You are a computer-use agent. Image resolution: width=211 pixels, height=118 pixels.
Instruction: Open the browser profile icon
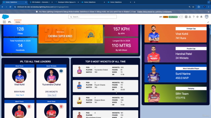[204, 7]
